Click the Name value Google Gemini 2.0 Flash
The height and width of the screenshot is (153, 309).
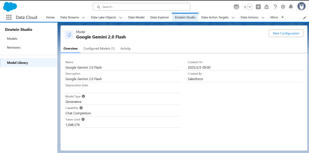click(x=83, y=68)
